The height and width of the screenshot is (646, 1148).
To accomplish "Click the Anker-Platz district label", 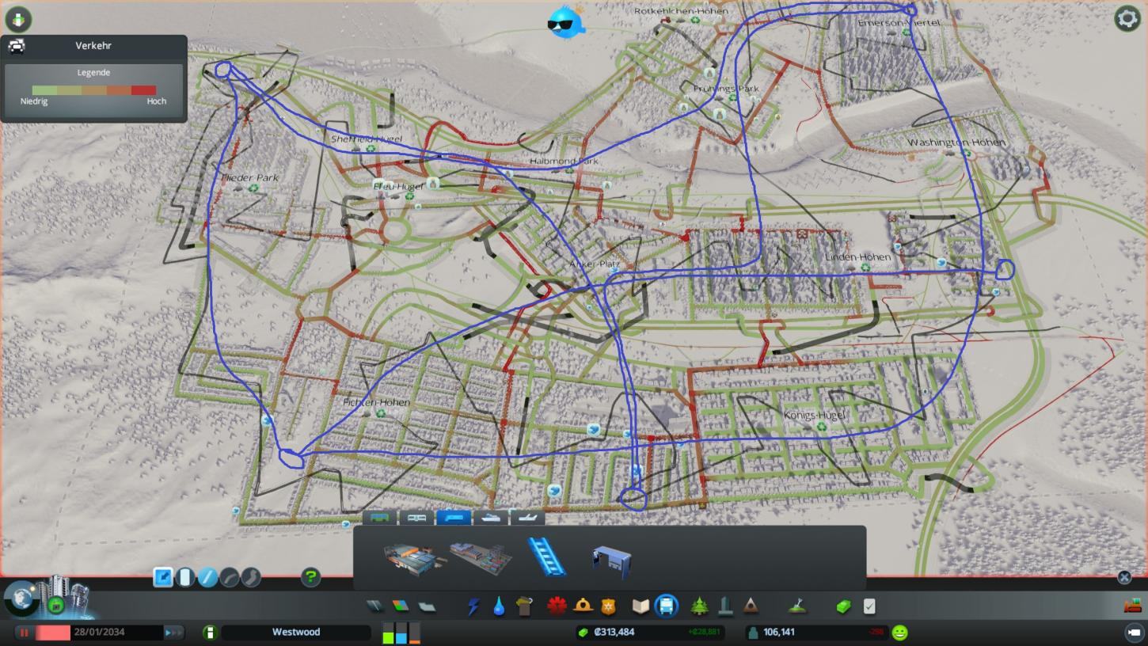I will (595, 264).
